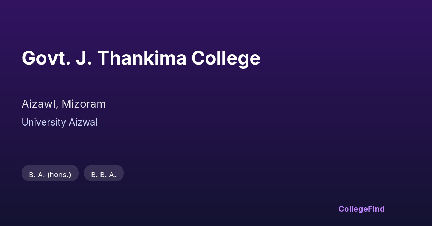Click "(hons.)" inside the first course chip
The height and width of the screenshot is (226, 432).
point(59,175)
